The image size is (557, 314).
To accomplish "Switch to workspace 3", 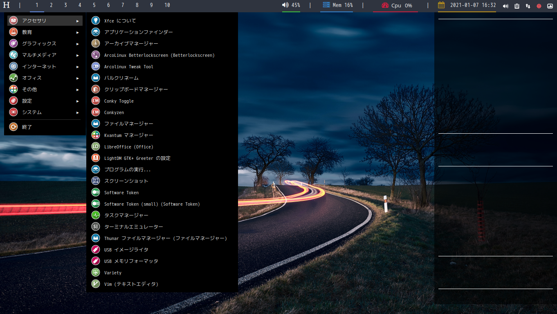I will point(65,5).
